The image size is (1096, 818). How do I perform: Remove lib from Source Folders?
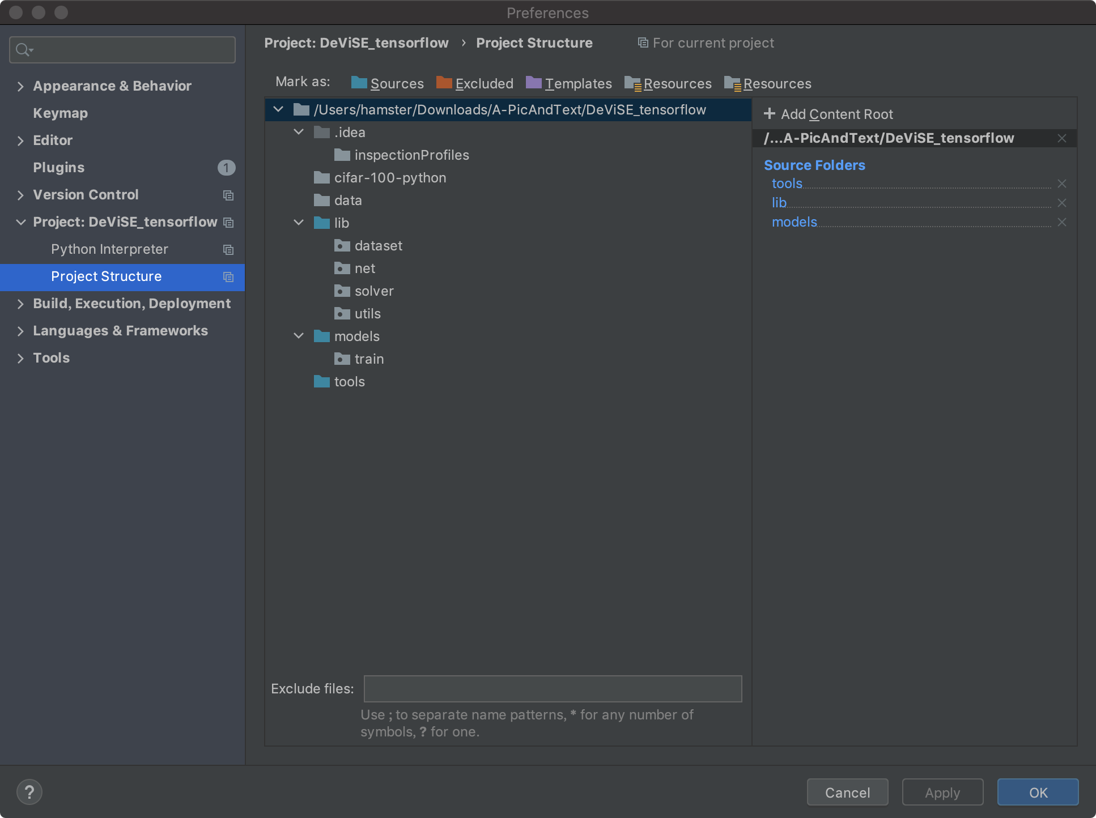(1063, 202)
